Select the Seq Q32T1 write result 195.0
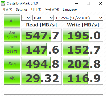 pos(83,35)
